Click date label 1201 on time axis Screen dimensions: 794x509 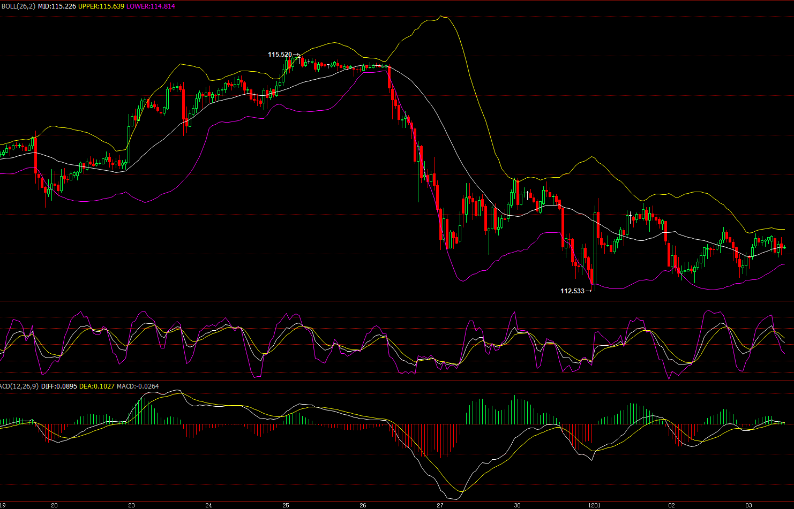coord(594,505)
